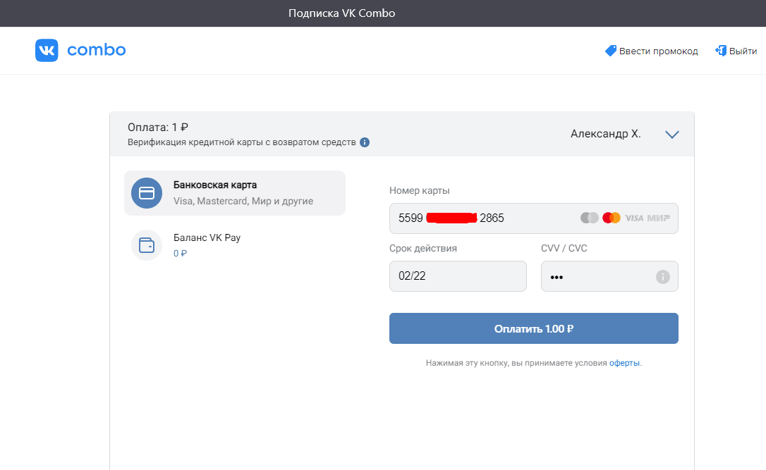766x470 pixels.
Task: Focus the "Срок действия" expiry field
Action: 458,276
